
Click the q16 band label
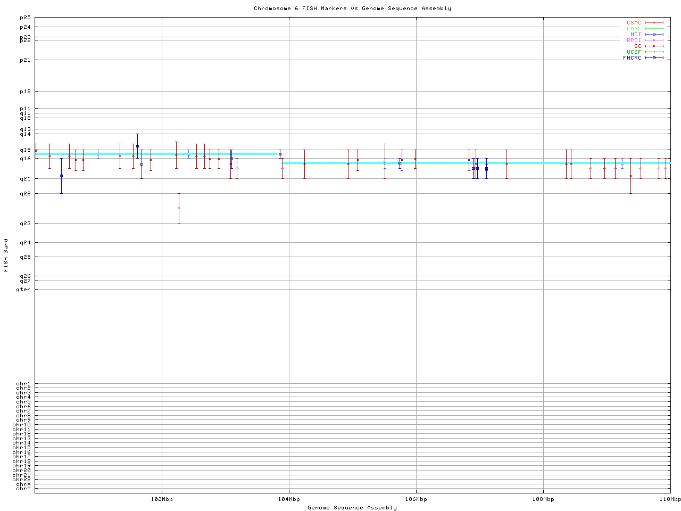pyautogui.click(x=26, y=159)
